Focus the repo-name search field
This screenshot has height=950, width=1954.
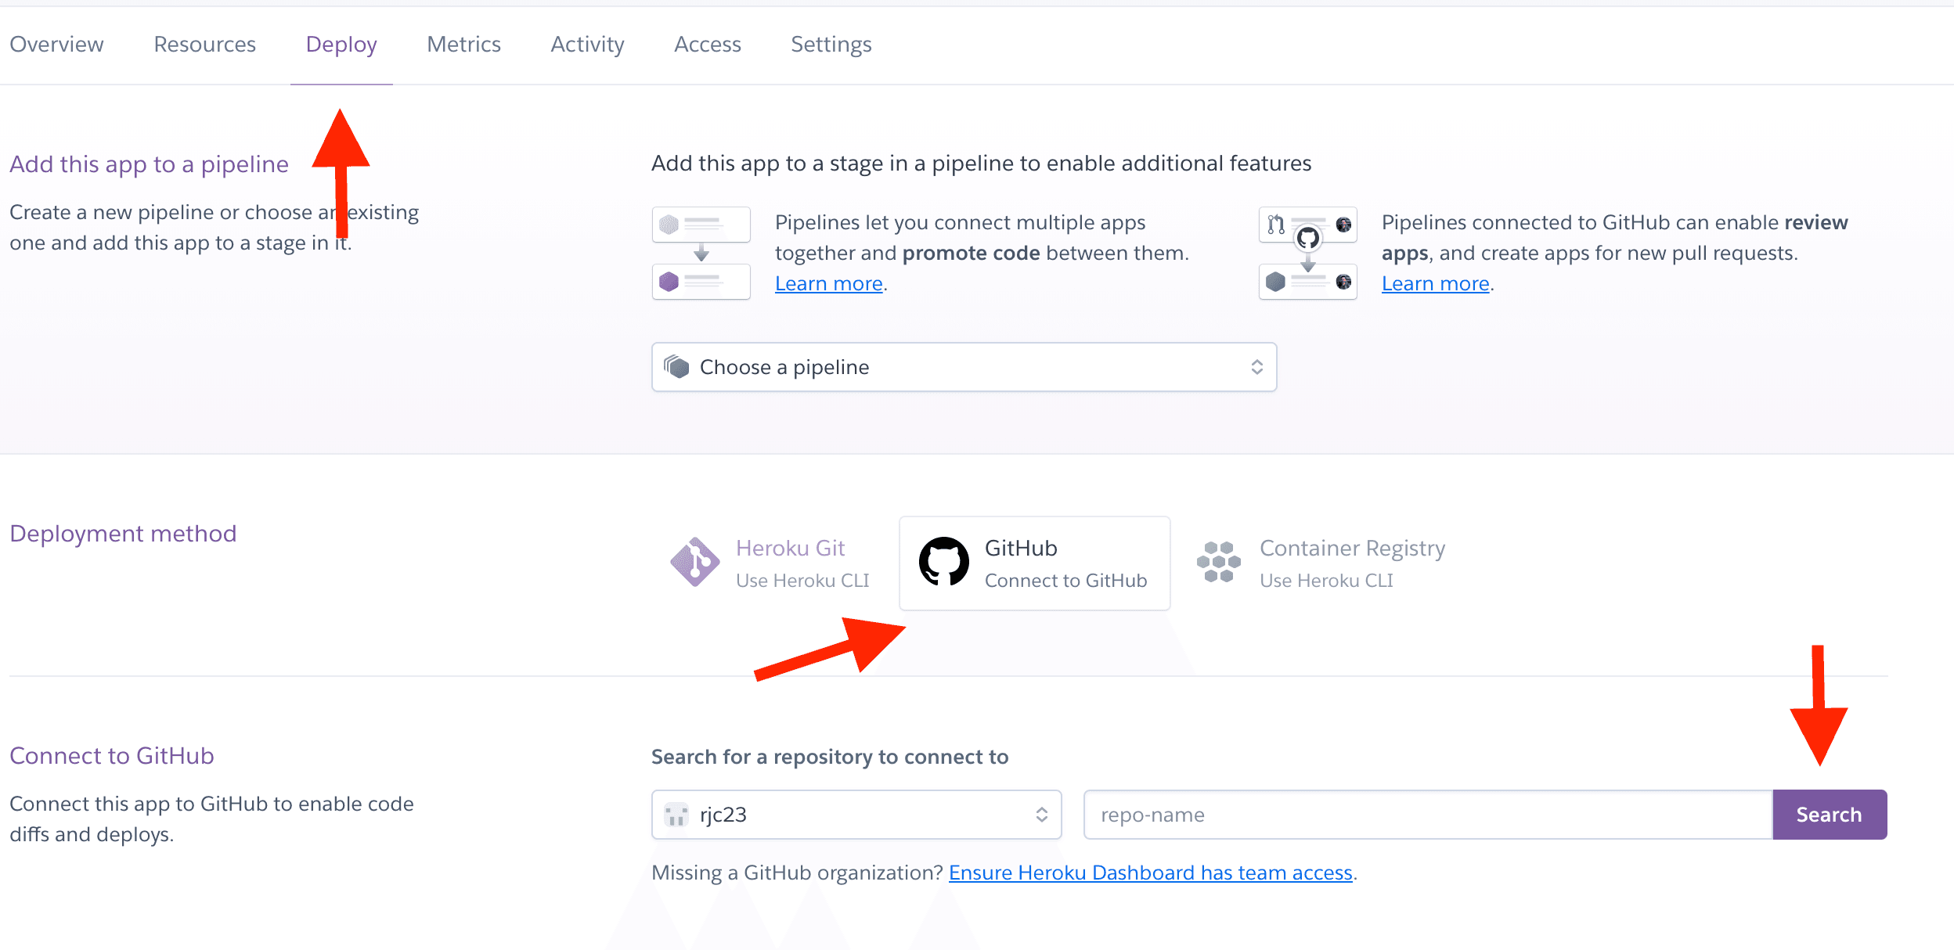coord(1427,815)
